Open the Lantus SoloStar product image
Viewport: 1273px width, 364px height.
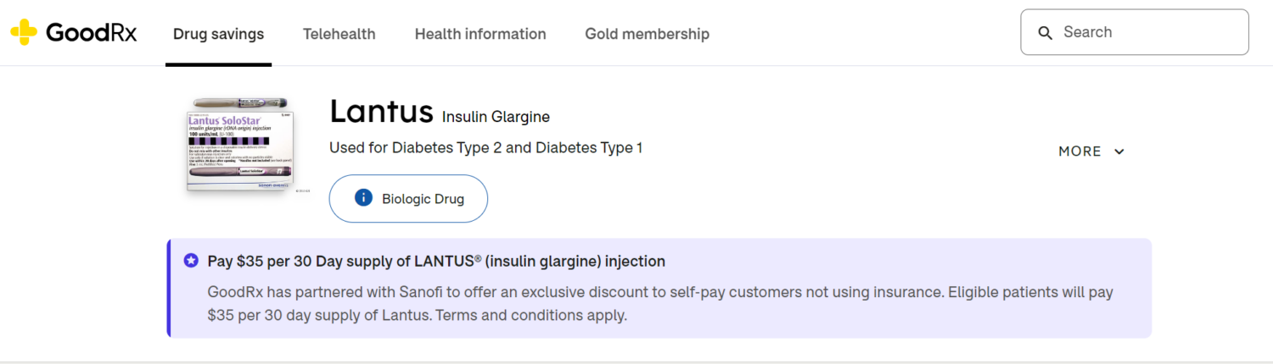[x=238, y=146]
